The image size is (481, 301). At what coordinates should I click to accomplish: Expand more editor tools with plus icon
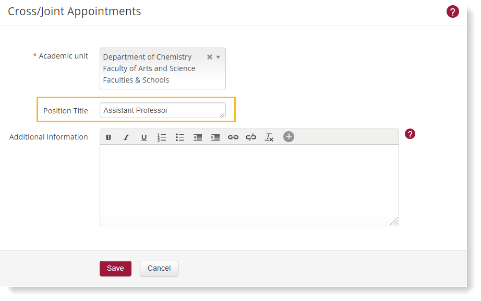[x=288, y=137]
